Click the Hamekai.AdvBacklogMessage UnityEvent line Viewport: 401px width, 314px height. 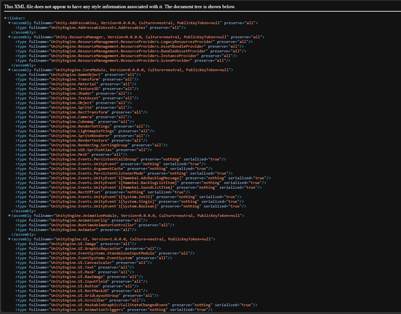(143, 178)
